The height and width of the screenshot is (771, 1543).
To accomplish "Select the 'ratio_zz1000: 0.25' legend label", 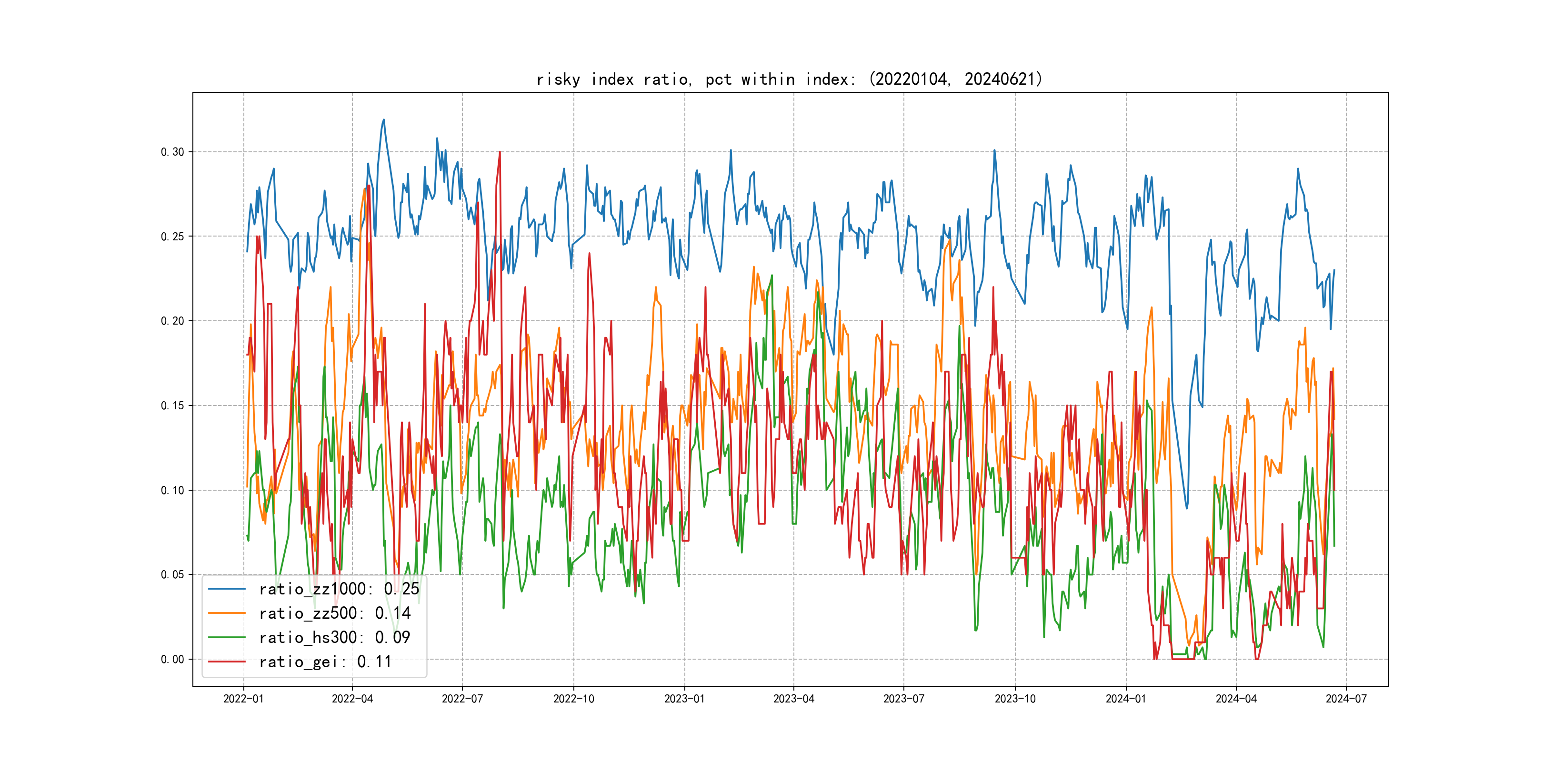I will [x=339, y=589].
